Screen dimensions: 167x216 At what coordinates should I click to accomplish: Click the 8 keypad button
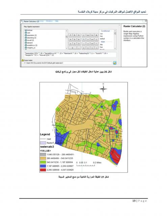coord(75,35)
